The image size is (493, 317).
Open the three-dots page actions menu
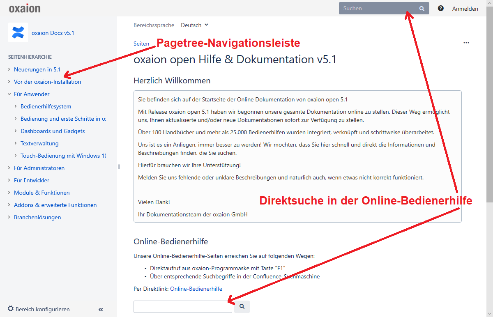[x=466, y=43]
